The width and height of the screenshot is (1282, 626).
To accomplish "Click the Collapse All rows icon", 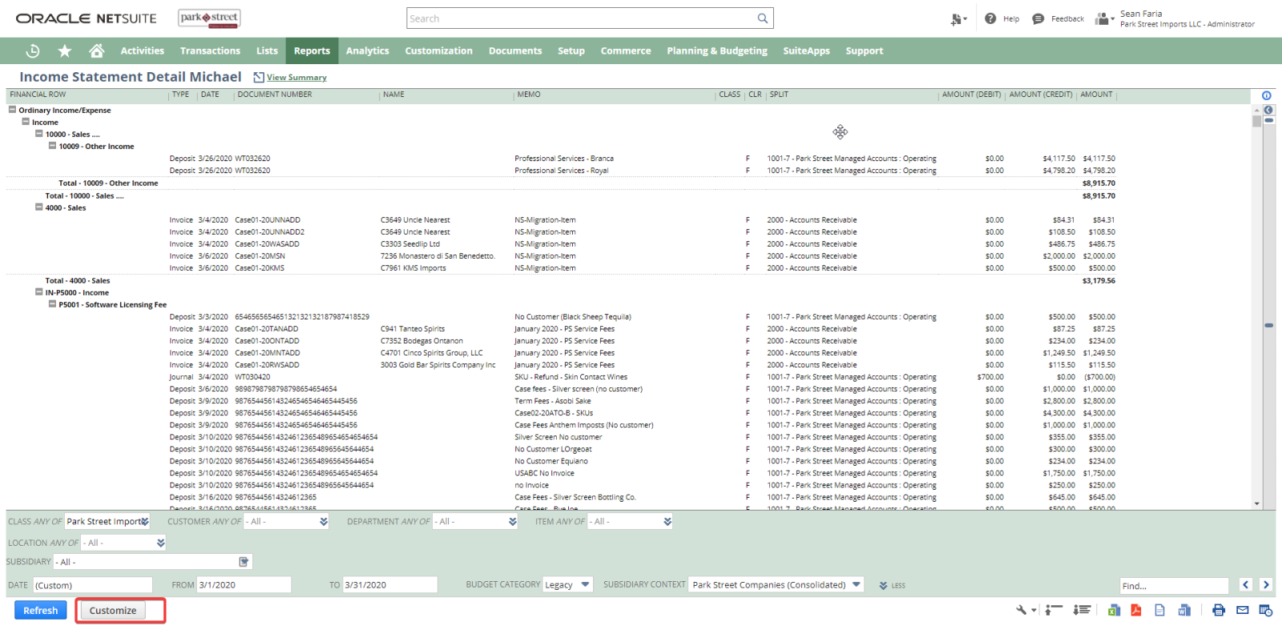I will click(1054, 610).
